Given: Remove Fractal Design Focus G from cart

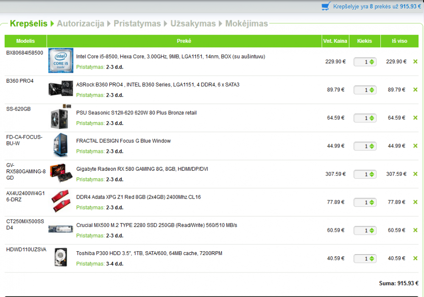Looking at the screenshot, I should [416, 146].
